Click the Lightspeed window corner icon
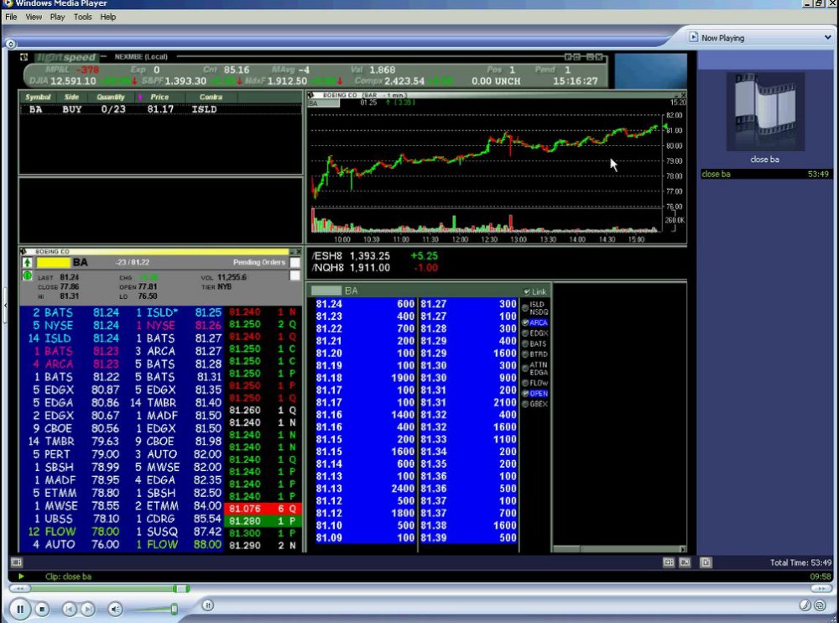The width and height of the screenshot is (839, 623). [24, 57]
